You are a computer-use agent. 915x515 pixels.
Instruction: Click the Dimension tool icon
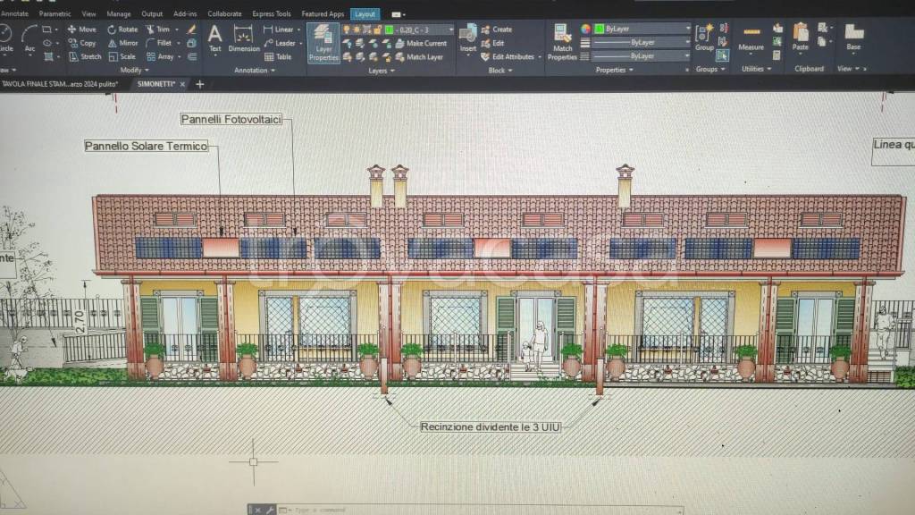click(x=244, y=38)
